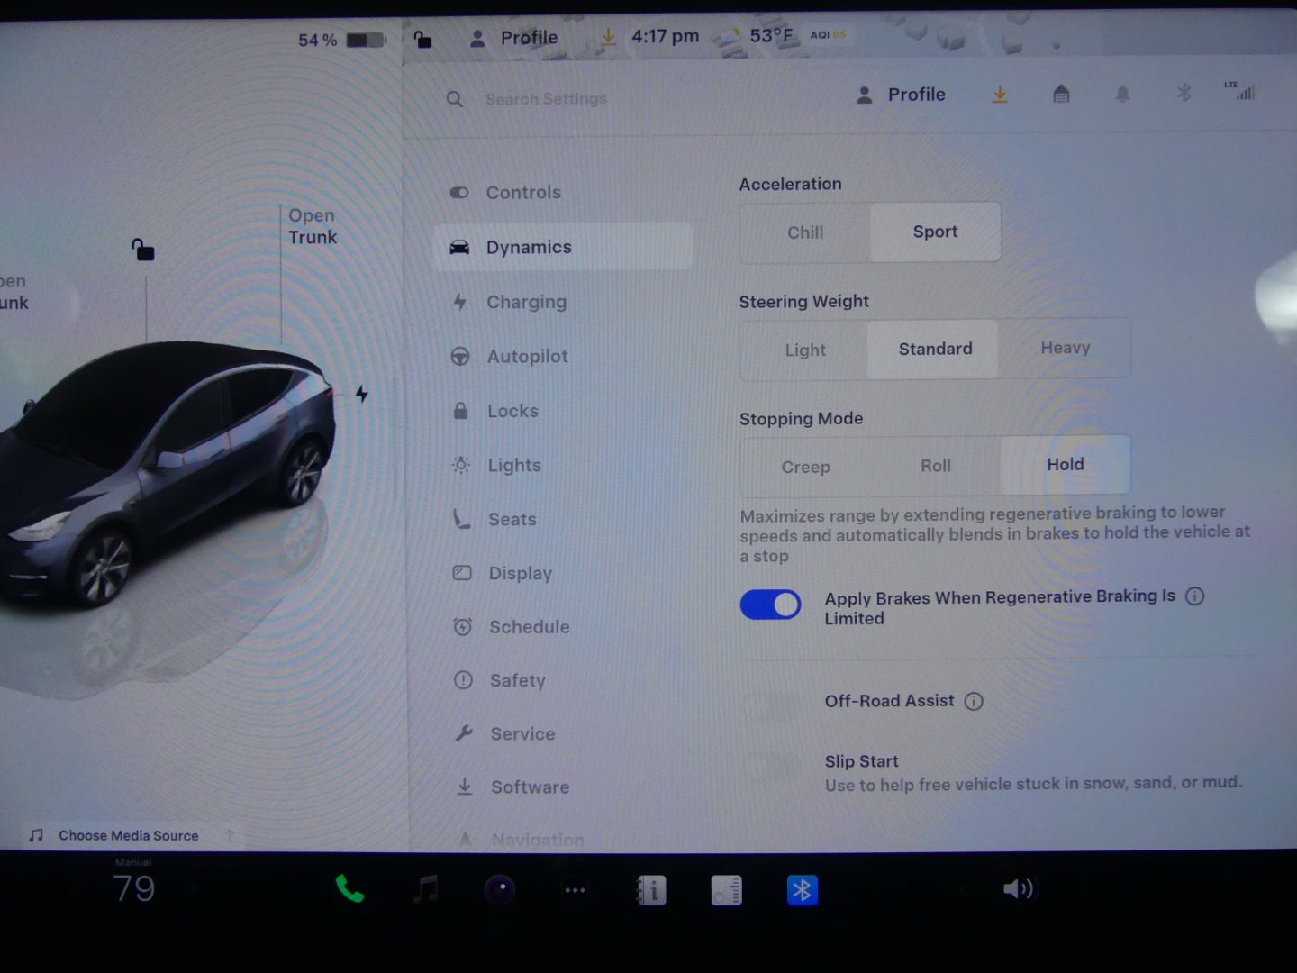Go to Autopilot settings
The image size is (1297, 973).
(x=527, y=357)
